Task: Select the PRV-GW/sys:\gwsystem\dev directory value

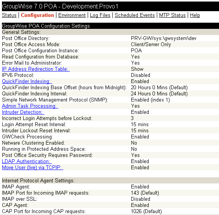Action: [164, 38]
